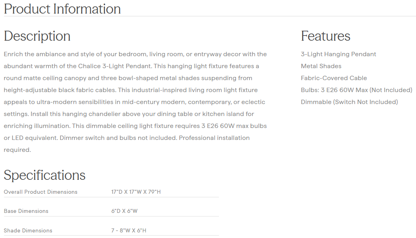Click the description line starting with height-adjustable
The width and height of the screenshot is (416, 238).
point(131,90)
